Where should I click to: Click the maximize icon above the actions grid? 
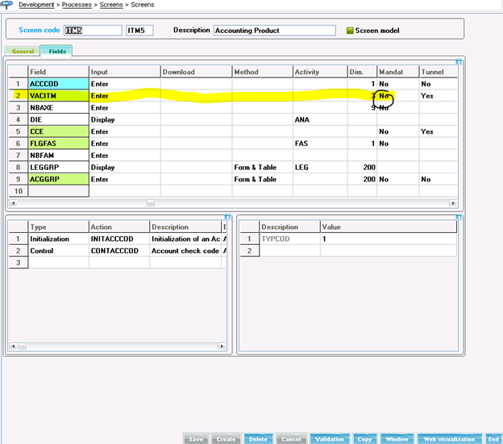pyautogui.click(x=227, y=217)
